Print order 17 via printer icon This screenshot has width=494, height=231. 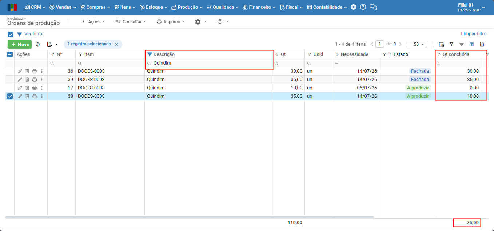click(35, 88)
